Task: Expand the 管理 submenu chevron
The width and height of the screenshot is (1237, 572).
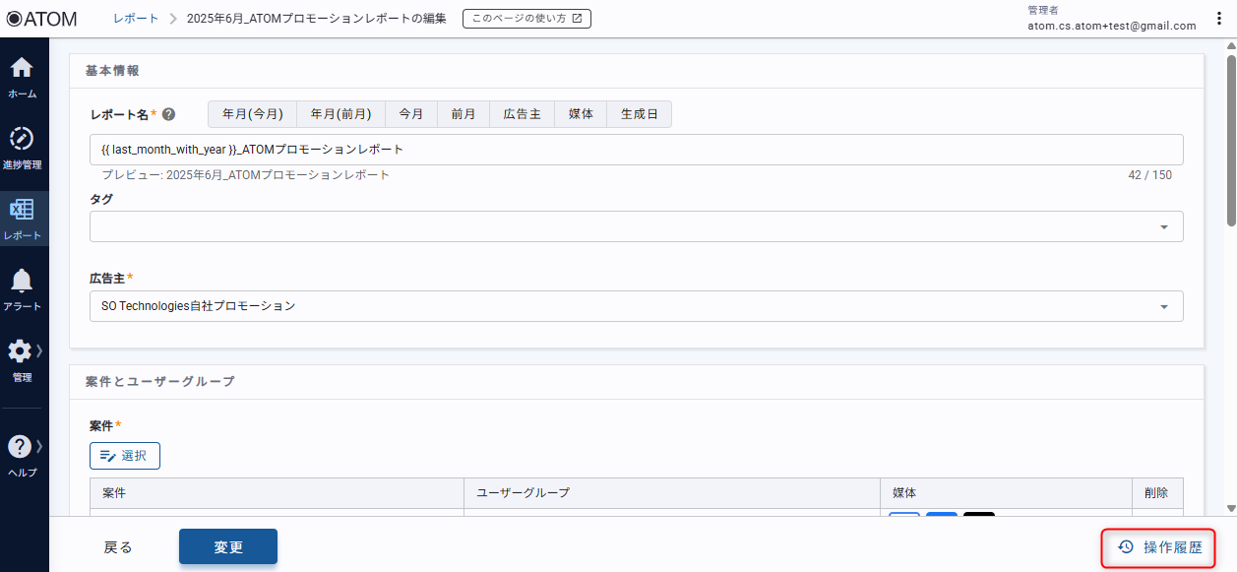Action: point(39,351)
